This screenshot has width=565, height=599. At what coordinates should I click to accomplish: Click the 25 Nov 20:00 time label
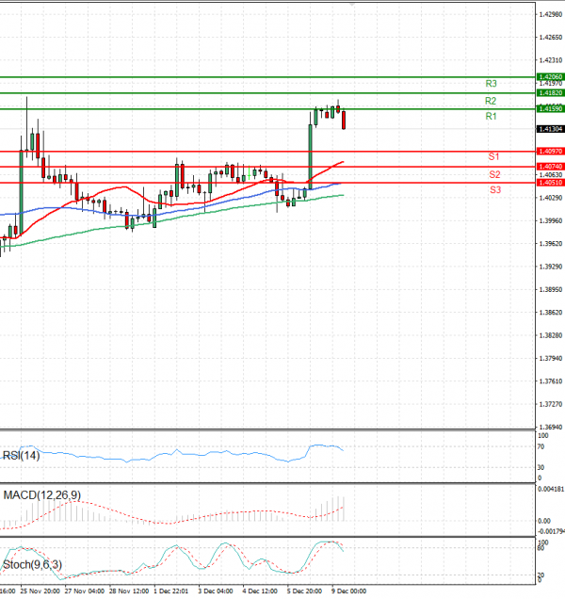click(40, 591)
